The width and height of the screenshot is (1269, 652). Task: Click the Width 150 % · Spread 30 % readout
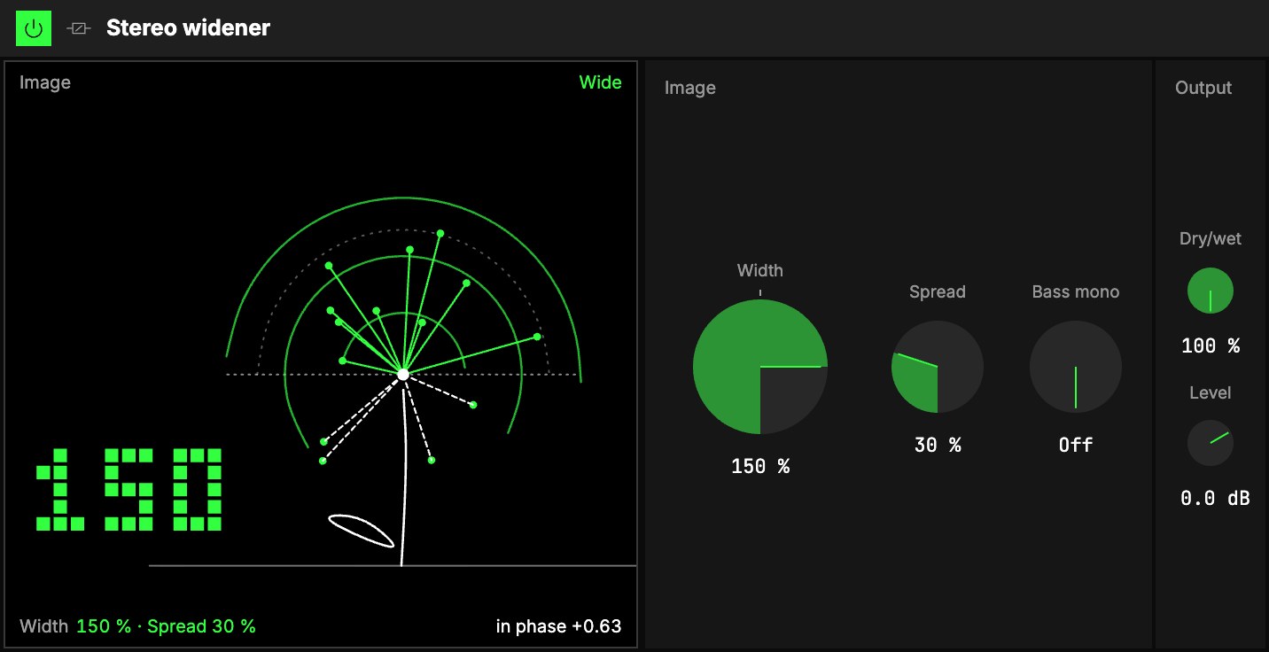(137, 626)
